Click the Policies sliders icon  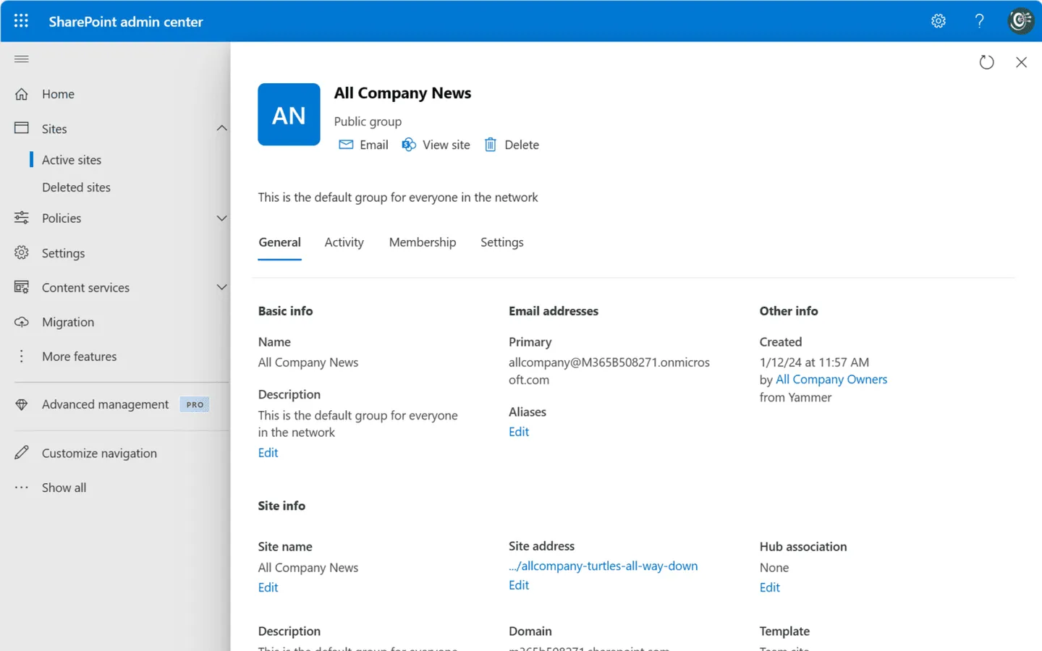(x=22, y=218)
